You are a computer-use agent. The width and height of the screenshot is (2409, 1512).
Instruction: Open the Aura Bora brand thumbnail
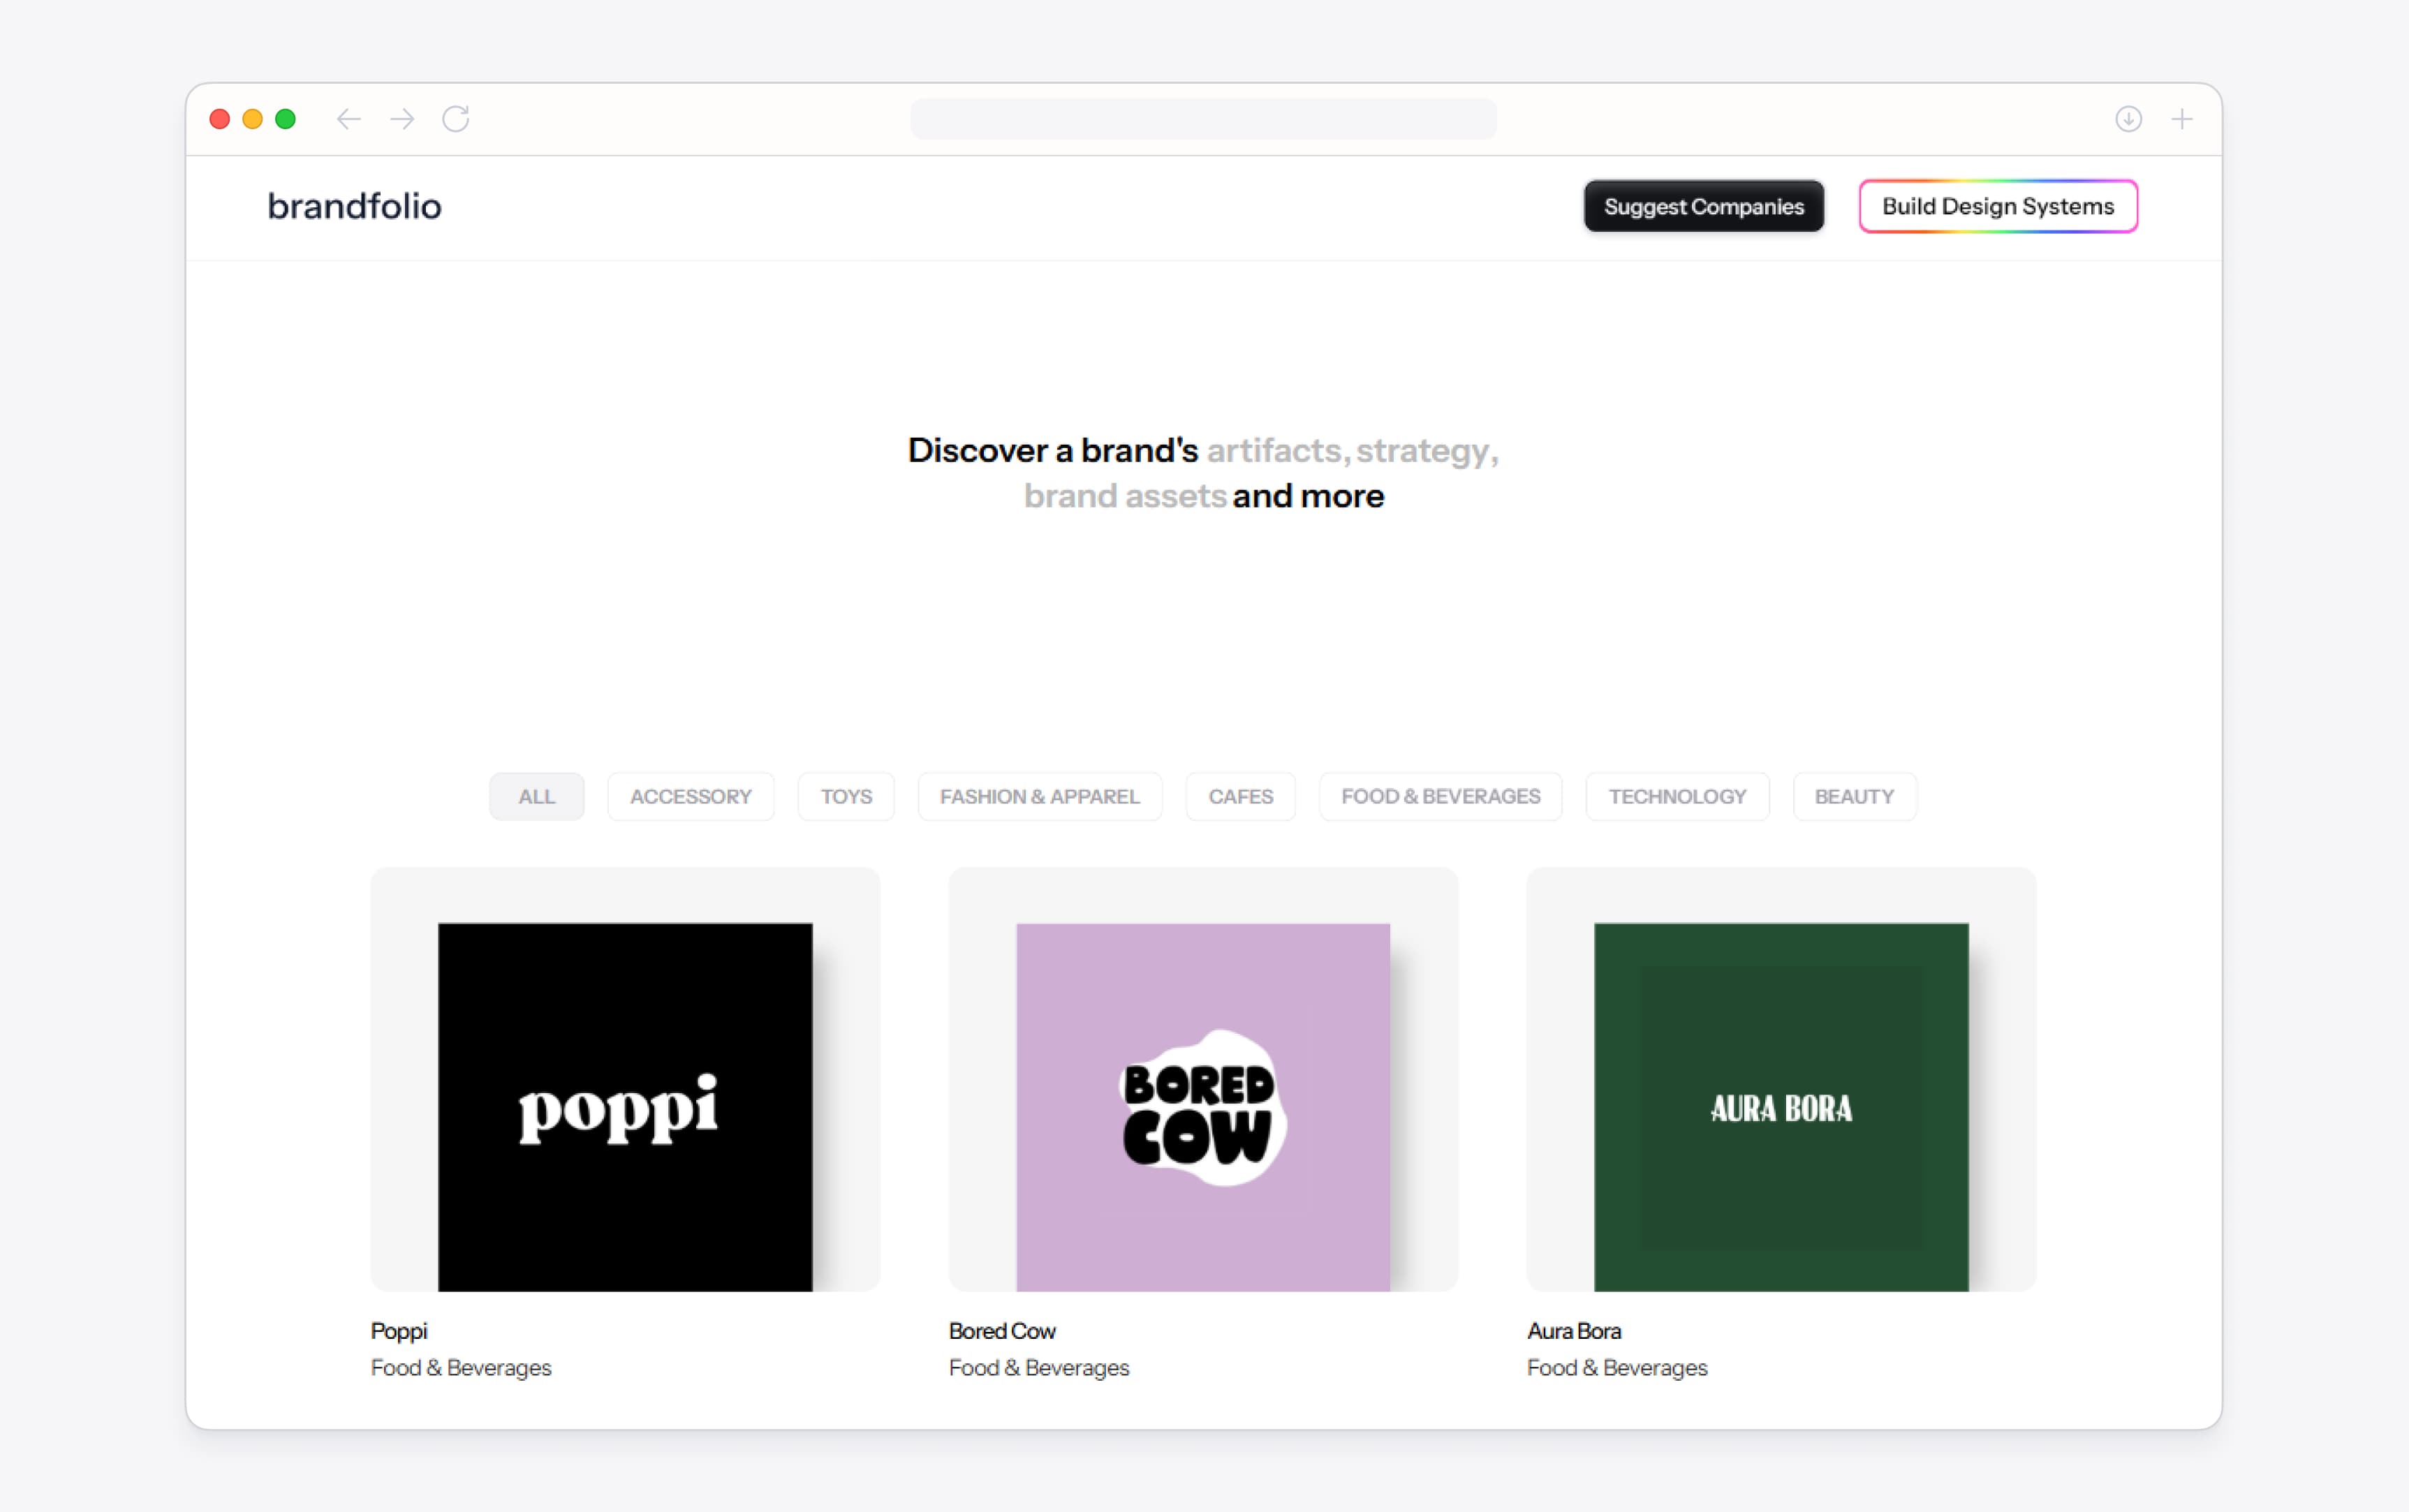(1781, 1079)
